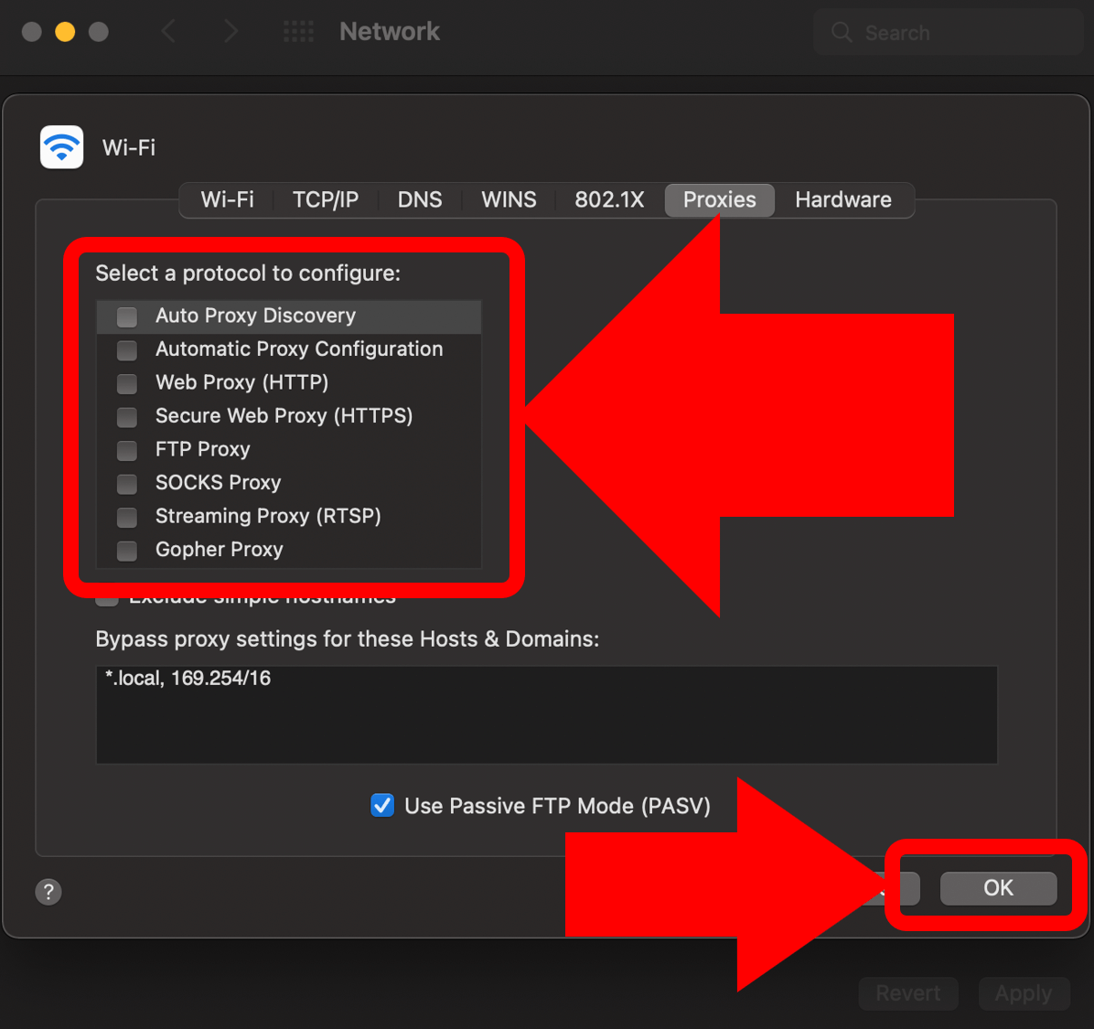Click the Wi-Fi network icon

tap(61, 147)
